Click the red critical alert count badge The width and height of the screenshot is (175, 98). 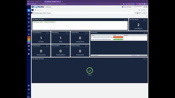coord(29,37)
